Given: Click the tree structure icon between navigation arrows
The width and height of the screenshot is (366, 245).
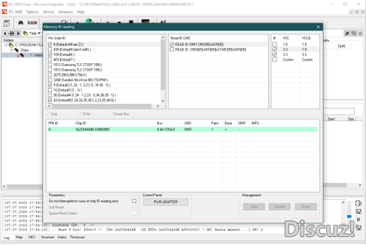Looking at the screenshot, I should [11, 33].
